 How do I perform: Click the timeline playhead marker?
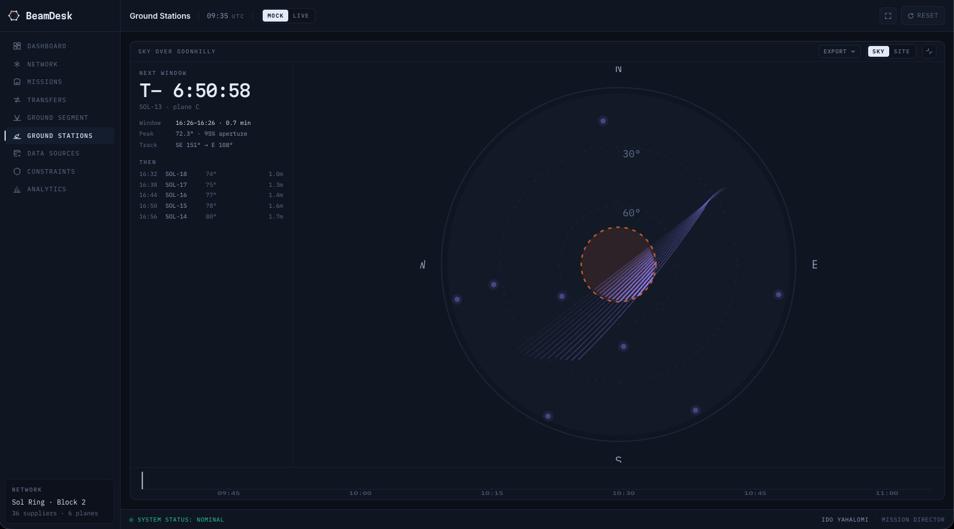[142, 480]
